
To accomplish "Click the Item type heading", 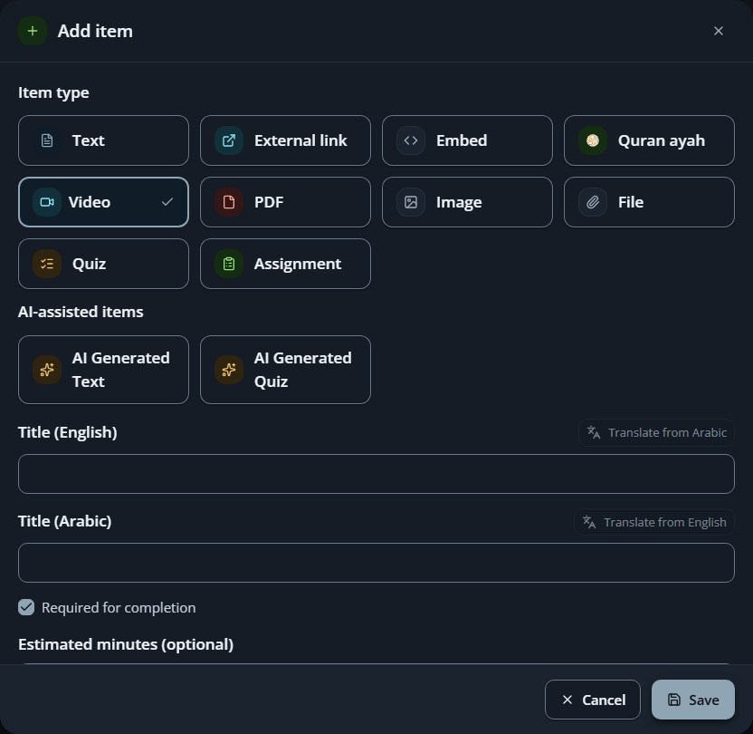I will [53, 92].
